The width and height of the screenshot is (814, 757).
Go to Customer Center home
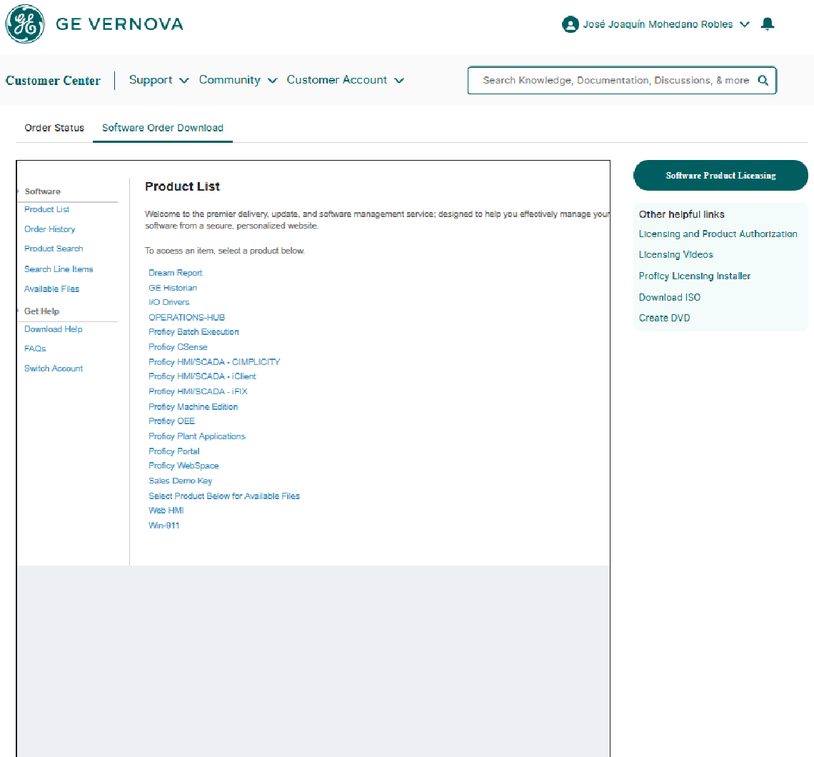(x=53, y=81)
